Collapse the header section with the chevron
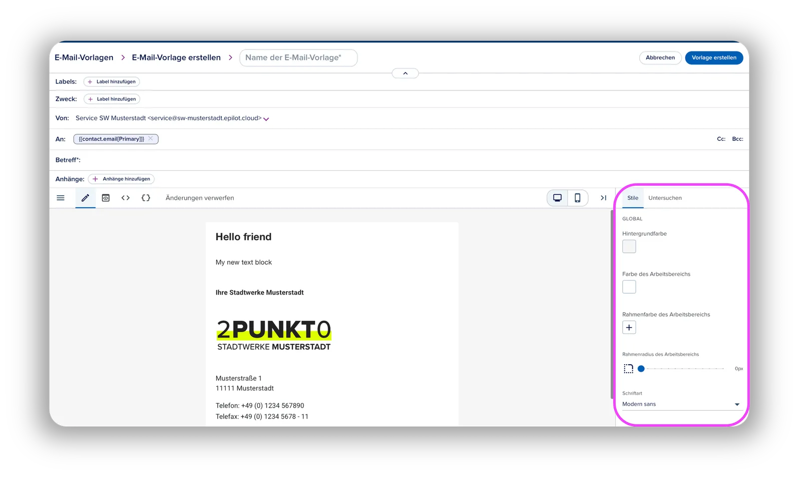Viewport: 799px width, 477px height. [x=405, y=73]
